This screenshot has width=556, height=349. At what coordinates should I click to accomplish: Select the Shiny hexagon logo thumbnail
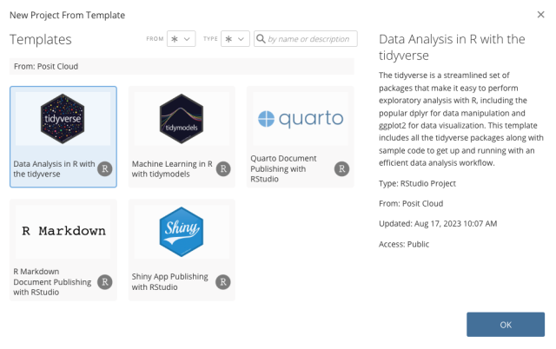[x=182, y=232]
